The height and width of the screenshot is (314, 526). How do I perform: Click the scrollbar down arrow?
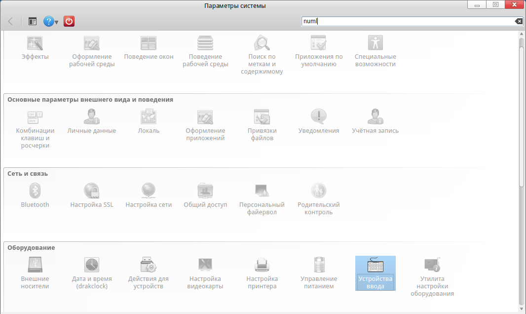pyautogui.click(x=521, y=309)
